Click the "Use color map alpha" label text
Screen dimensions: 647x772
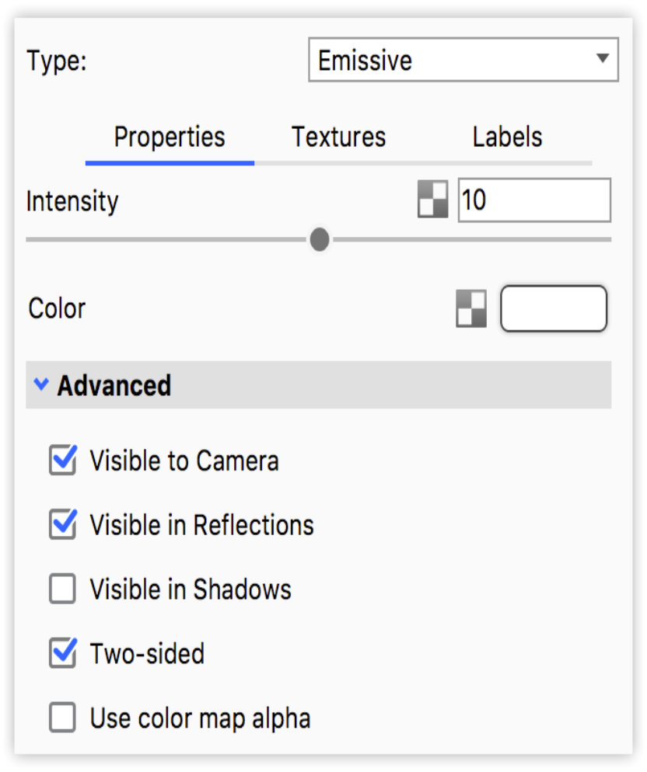(x=200, y=718)
